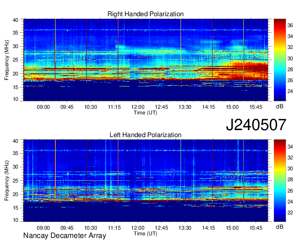The image size is (298, 241).
Task: Click the 35 MHz label on the Right Handed plot
Action: [15, 33]
